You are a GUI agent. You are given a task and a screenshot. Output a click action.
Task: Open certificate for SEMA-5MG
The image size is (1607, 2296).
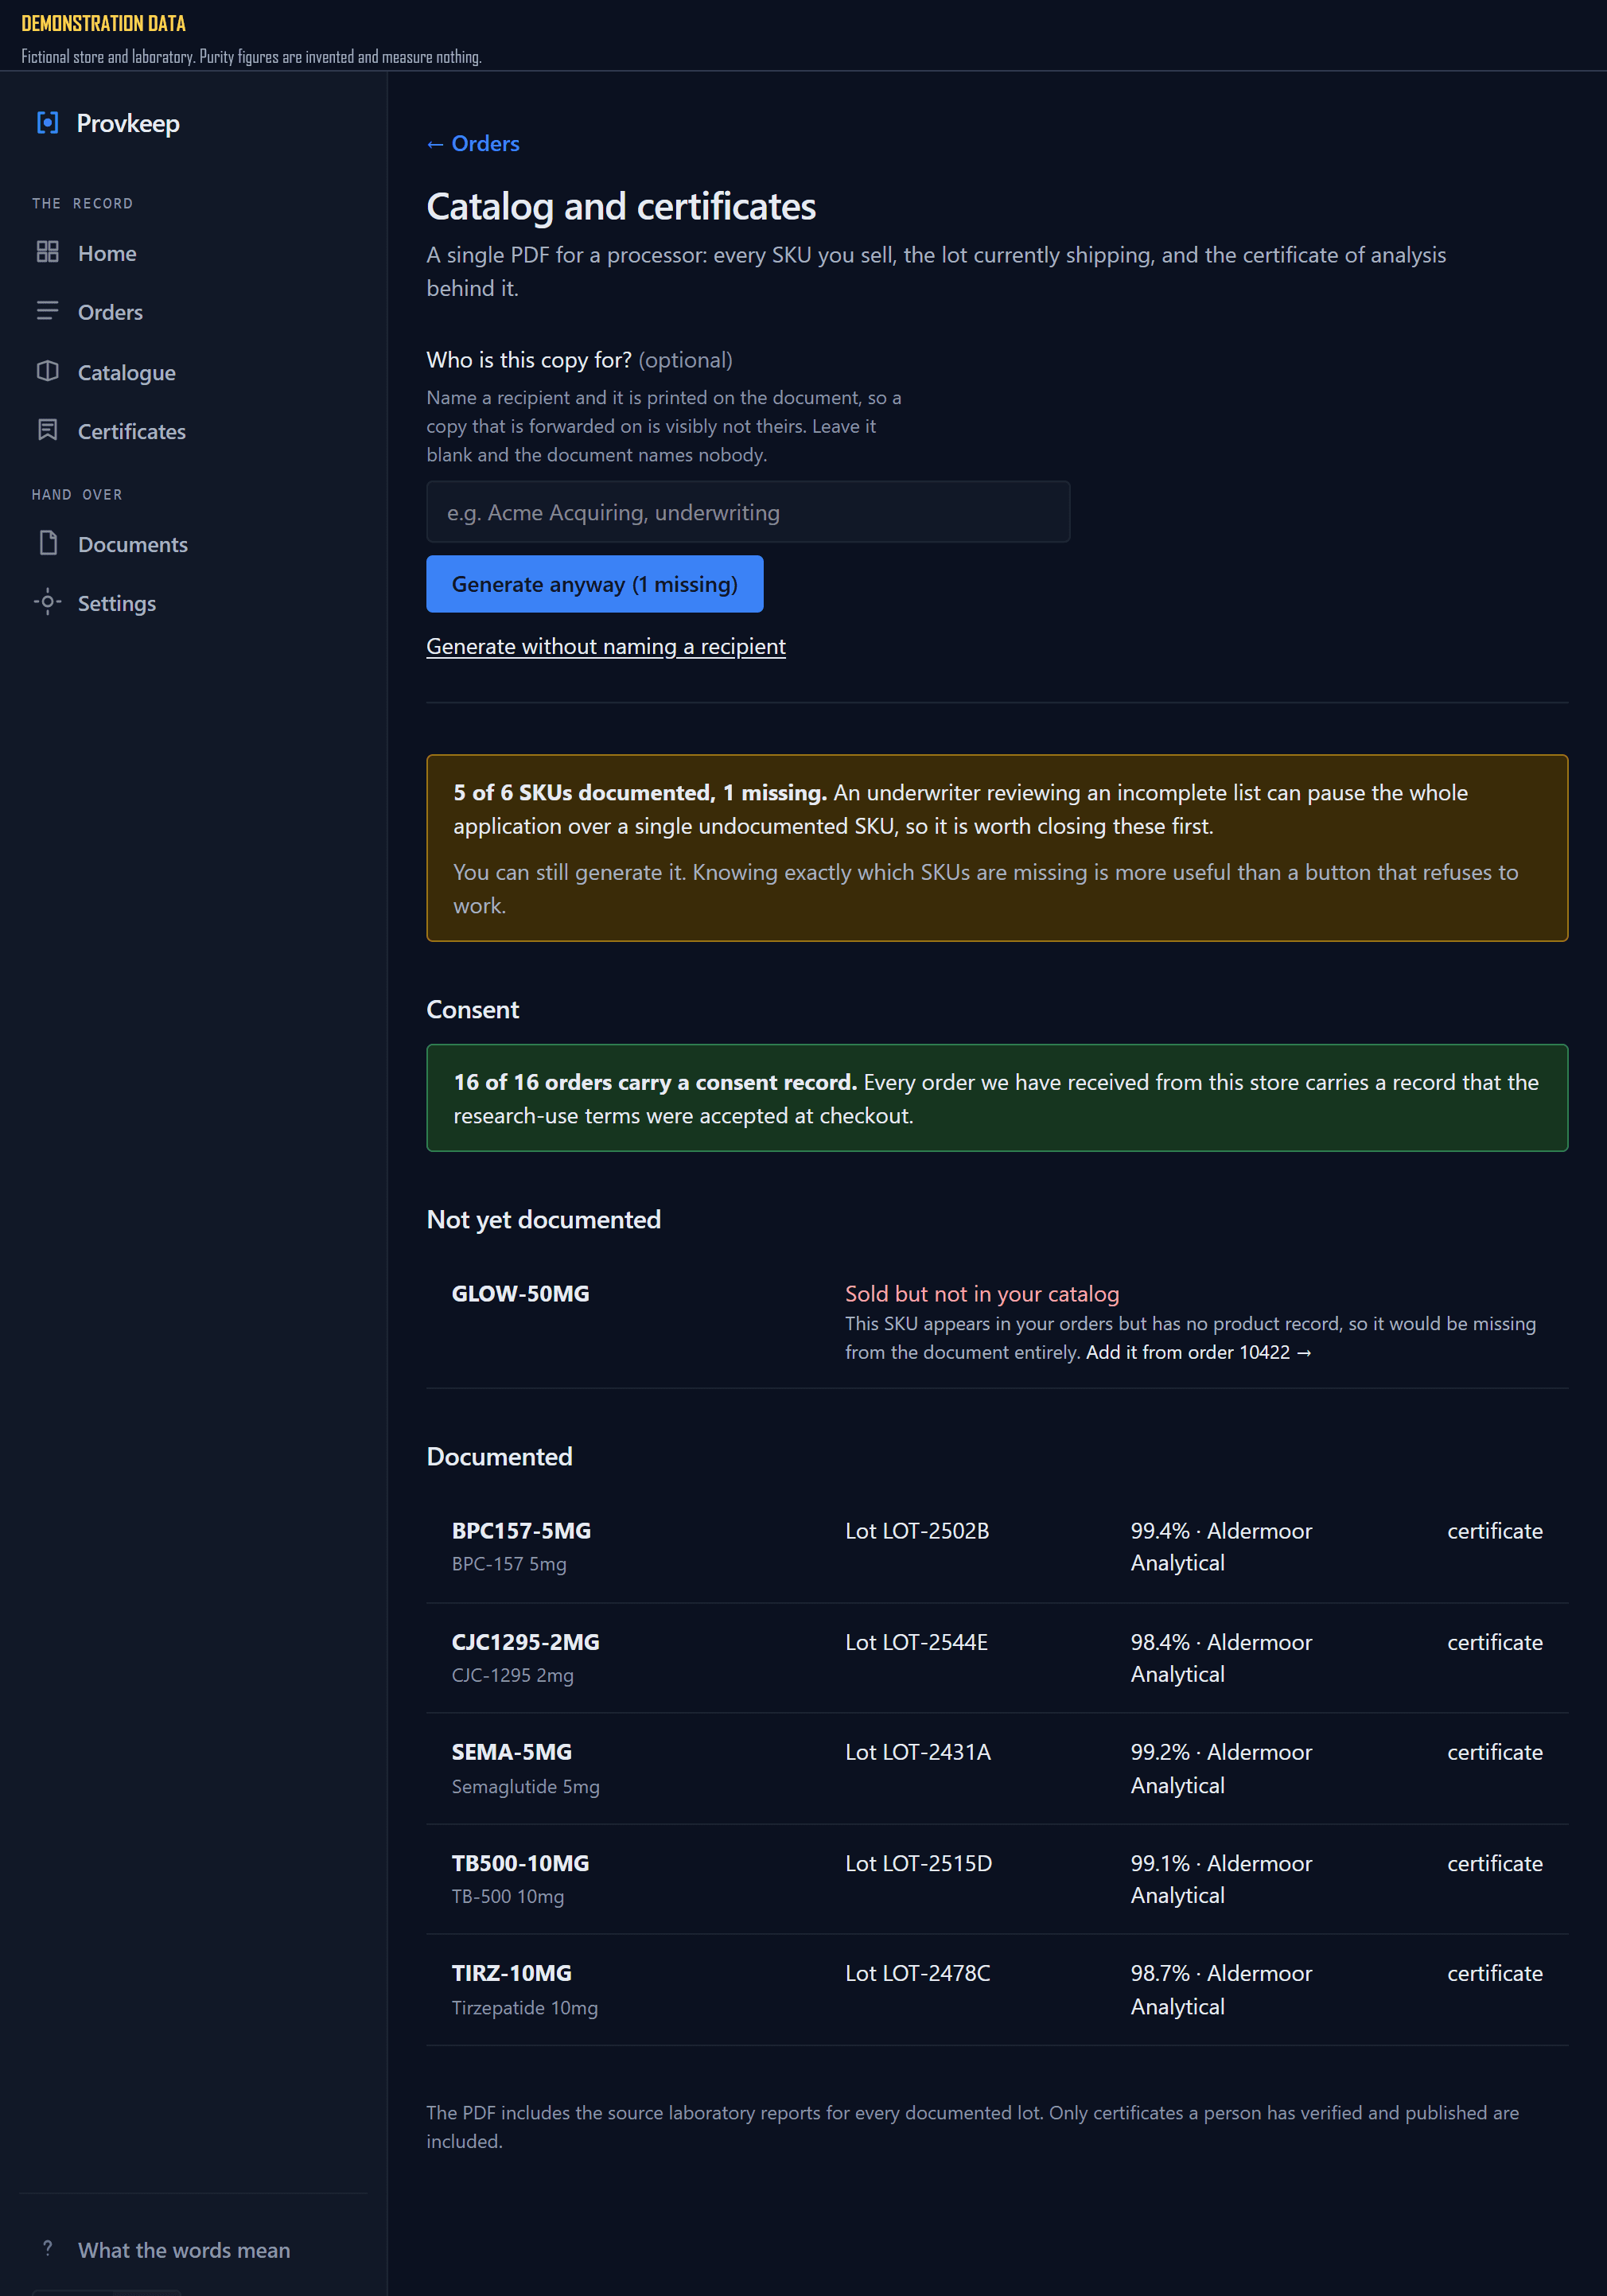(x=1494, y=1752)
